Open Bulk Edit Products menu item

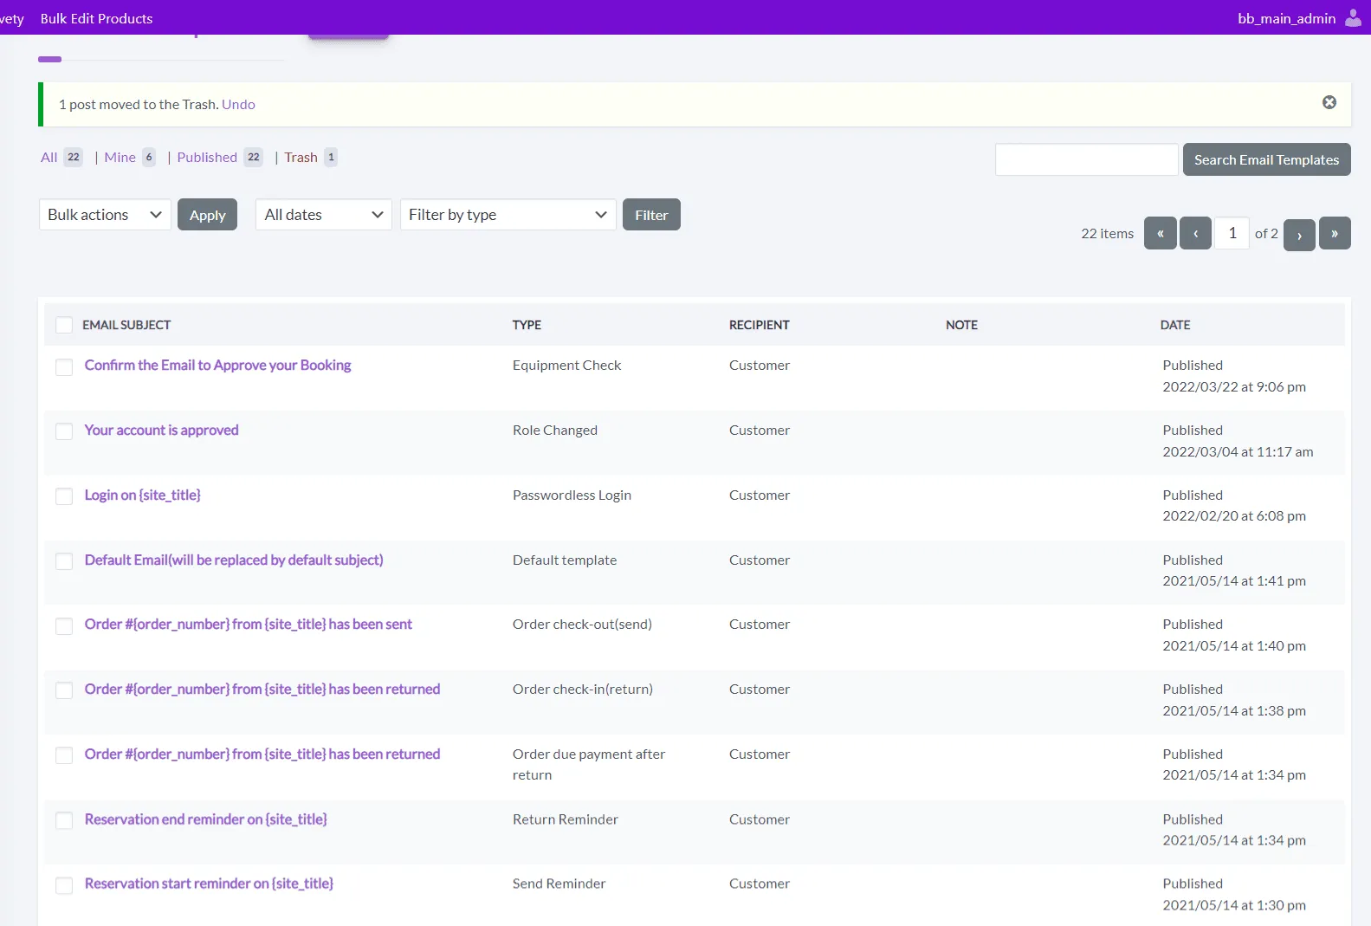click(96, 18)
